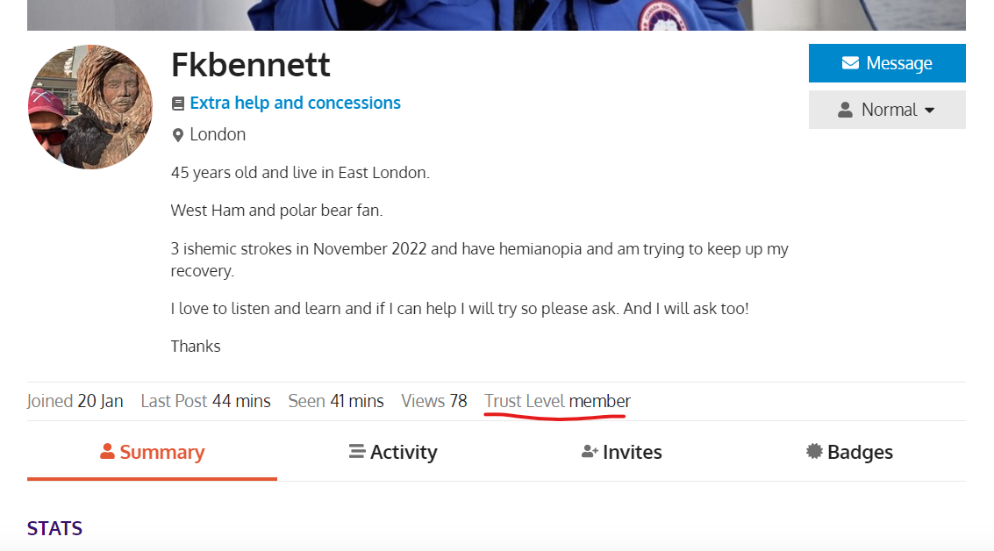Click the envelope icon on Message button
The image size is (994, 551).
849,63
